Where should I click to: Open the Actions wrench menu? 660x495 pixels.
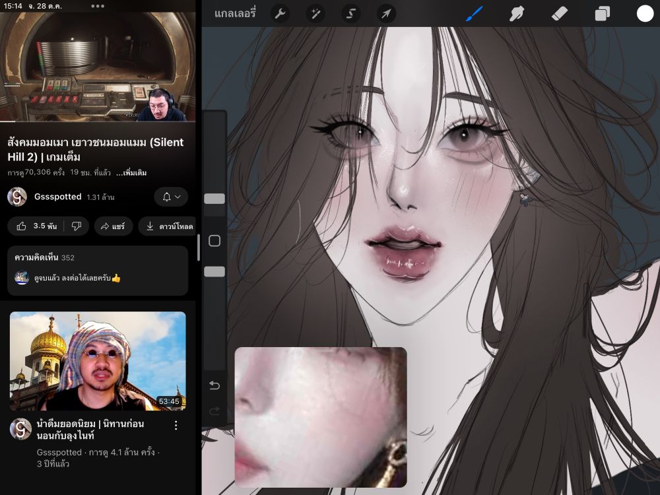tap(280, 14)
